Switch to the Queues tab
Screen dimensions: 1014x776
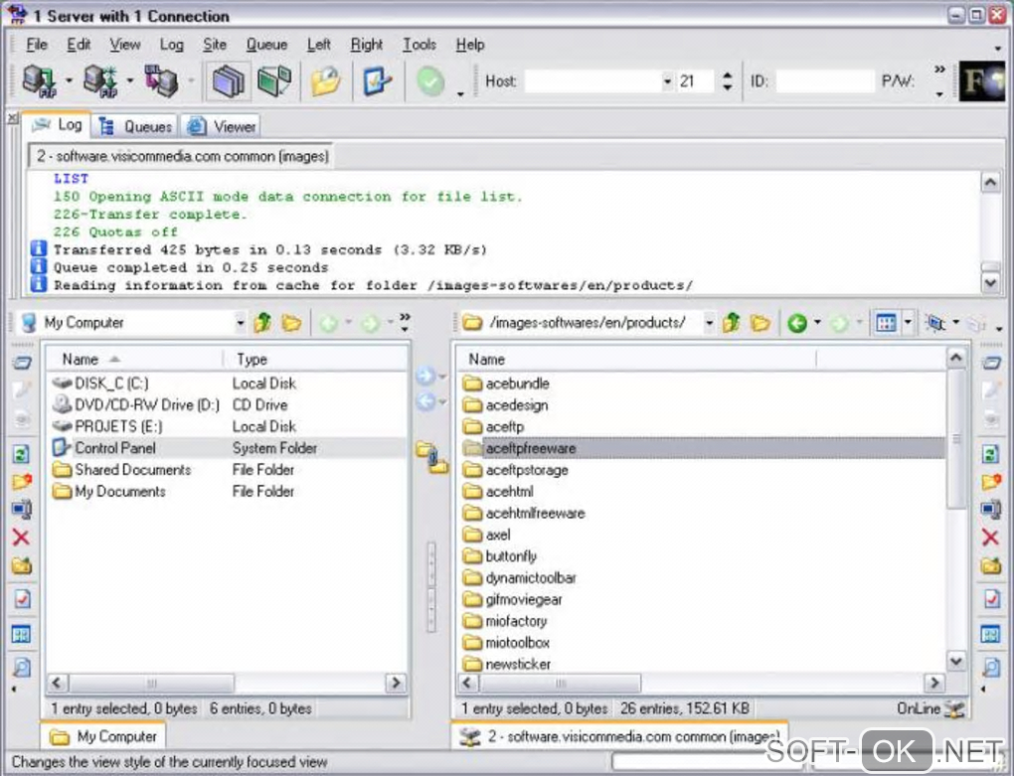click(136, 126)
